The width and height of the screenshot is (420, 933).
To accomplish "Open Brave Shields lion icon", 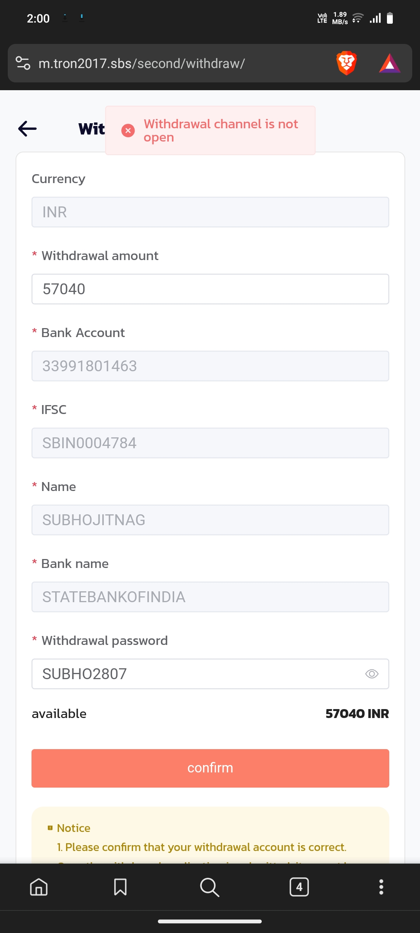I will coord(346,63).
